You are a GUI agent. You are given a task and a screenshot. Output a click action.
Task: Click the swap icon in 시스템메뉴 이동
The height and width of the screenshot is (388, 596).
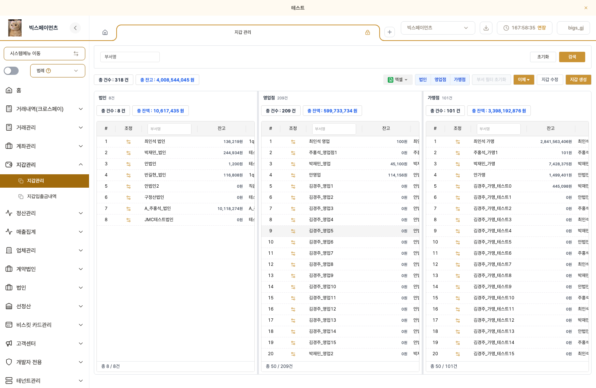pyautogui.click(x=76, y=54)
